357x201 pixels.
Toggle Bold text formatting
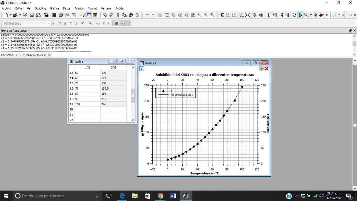coord(65,24)
